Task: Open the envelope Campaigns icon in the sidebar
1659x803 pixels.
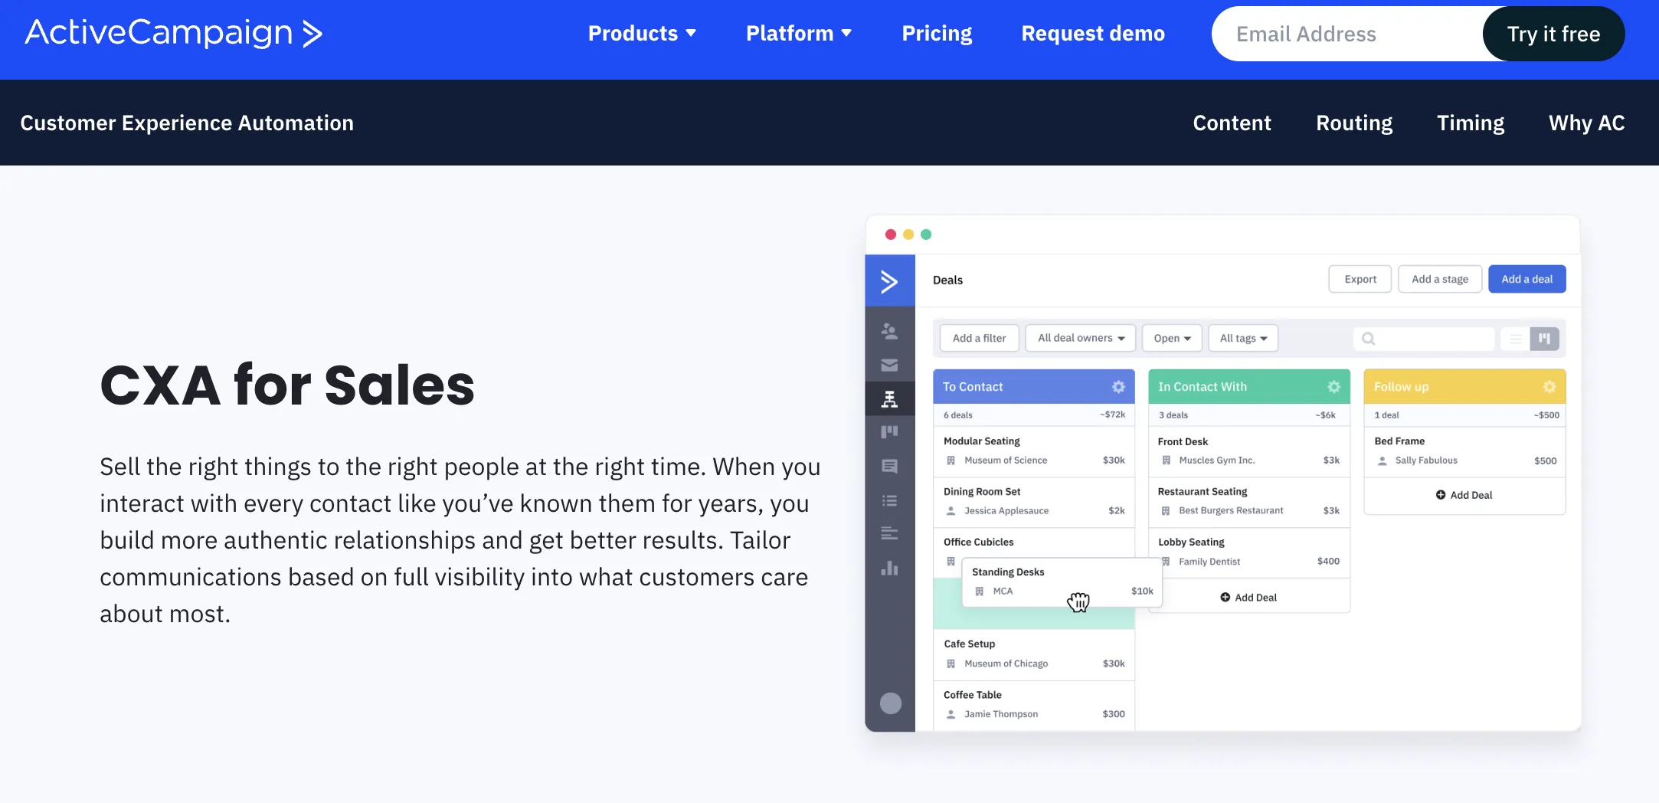Action: (889, 365)
